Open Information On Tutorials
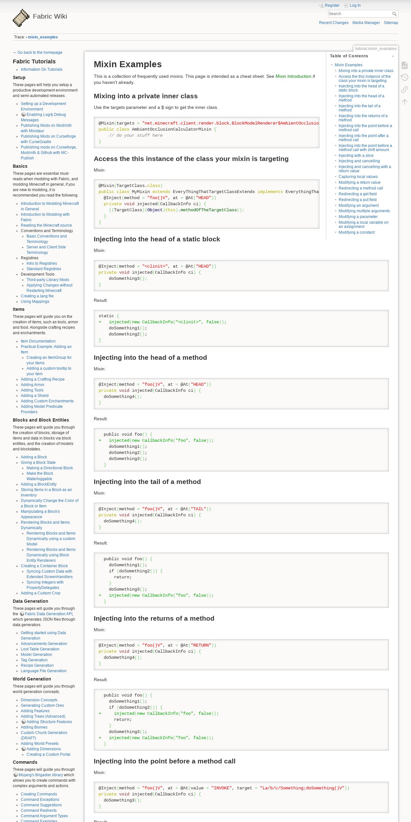The image size is (411, 822). pos(42,69)
